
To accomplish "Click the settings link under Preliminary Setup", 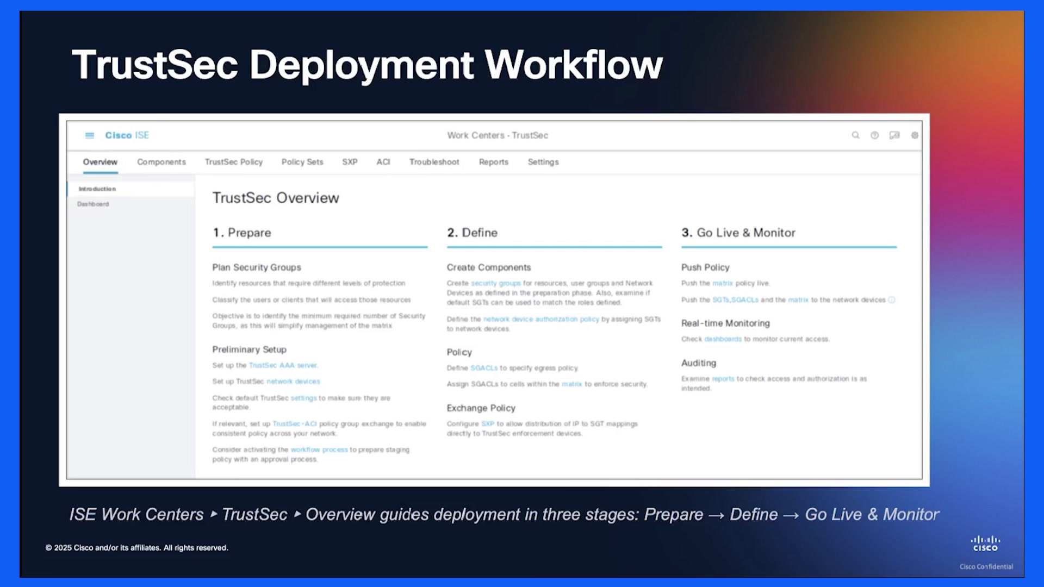I will pyautogui.click(x=303, y=398).
